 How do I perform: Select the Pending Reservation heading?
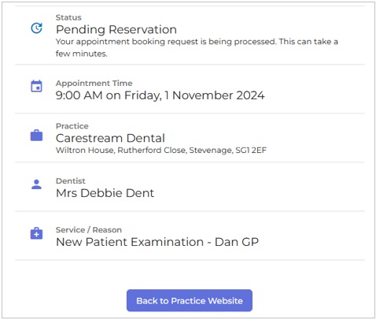pyautogui.click(x=116, y=29)
